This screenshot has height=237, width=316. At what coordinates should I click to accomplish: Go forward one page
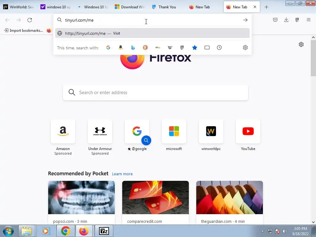coord(19,20)
